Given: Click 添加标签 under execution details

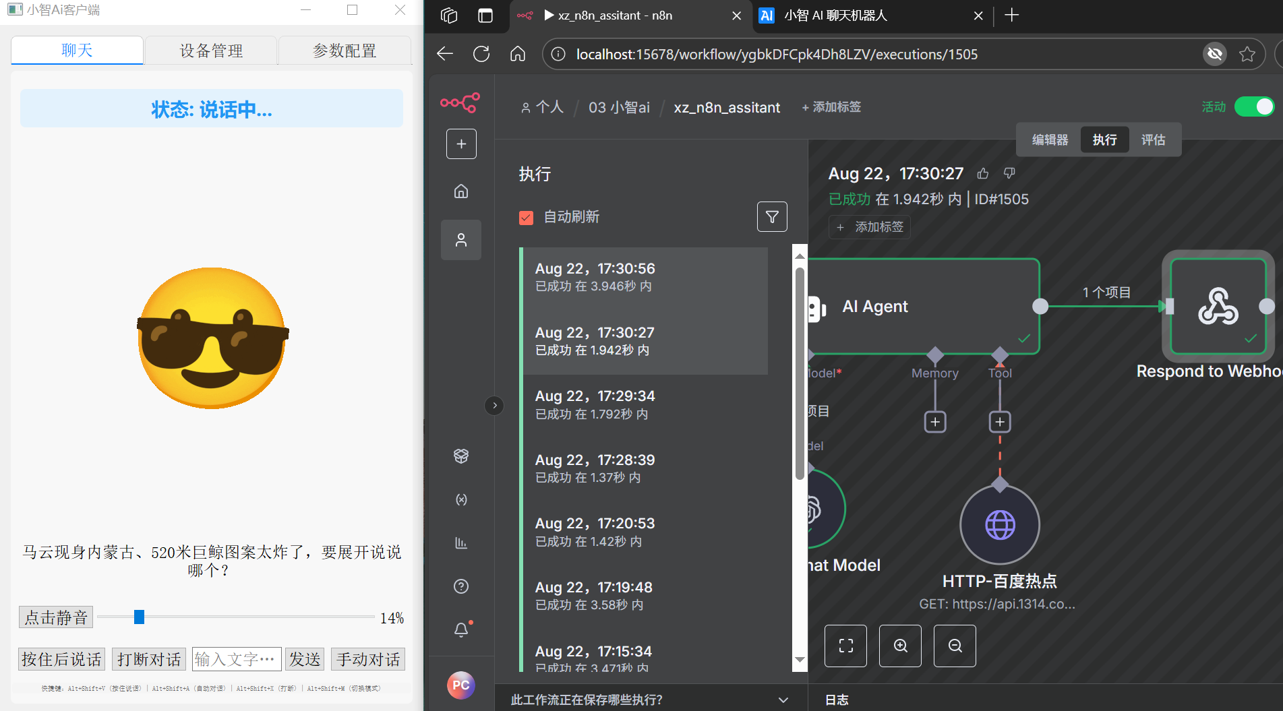Looking at the screenshot, I should pos(870,227).
